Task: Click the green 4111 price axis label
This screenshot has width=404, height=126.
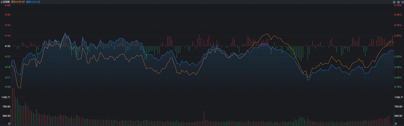Action: (x=8, y=77)
